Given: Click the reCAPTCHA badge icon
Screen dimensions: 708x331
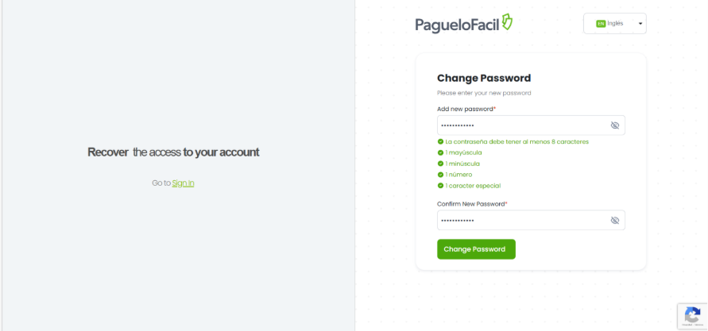Looking at the screenshot, I should pyautogui.click(x=691, y=315).
